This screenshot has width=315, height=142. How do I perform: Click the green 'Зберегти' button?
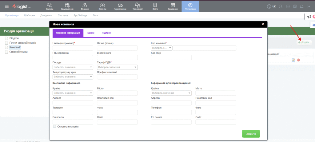[x=251, y=134]
